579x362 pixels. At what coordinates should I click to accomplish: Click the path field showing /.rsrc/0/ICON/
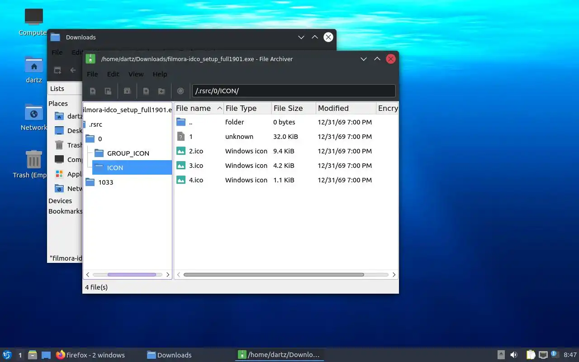tap(294, 91)
